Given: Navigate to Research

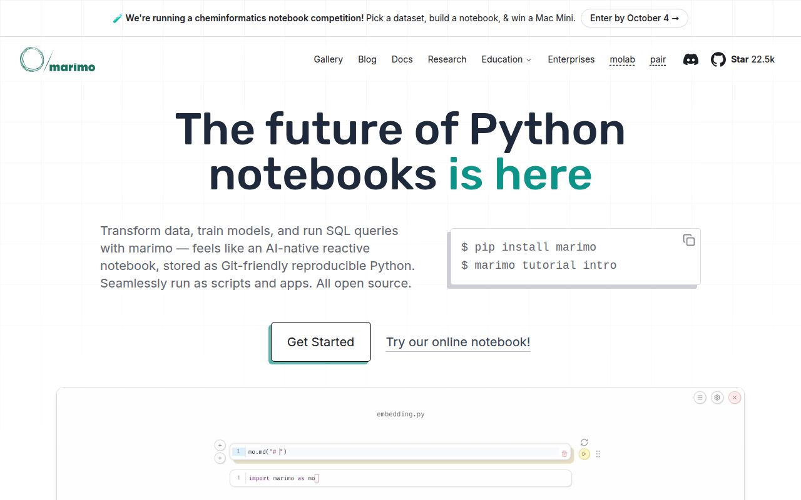Looking at the screenshot, I should 447,59.
